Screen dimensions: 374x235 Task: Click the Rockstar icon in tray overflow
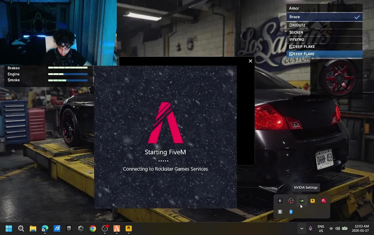click(313, 201)
